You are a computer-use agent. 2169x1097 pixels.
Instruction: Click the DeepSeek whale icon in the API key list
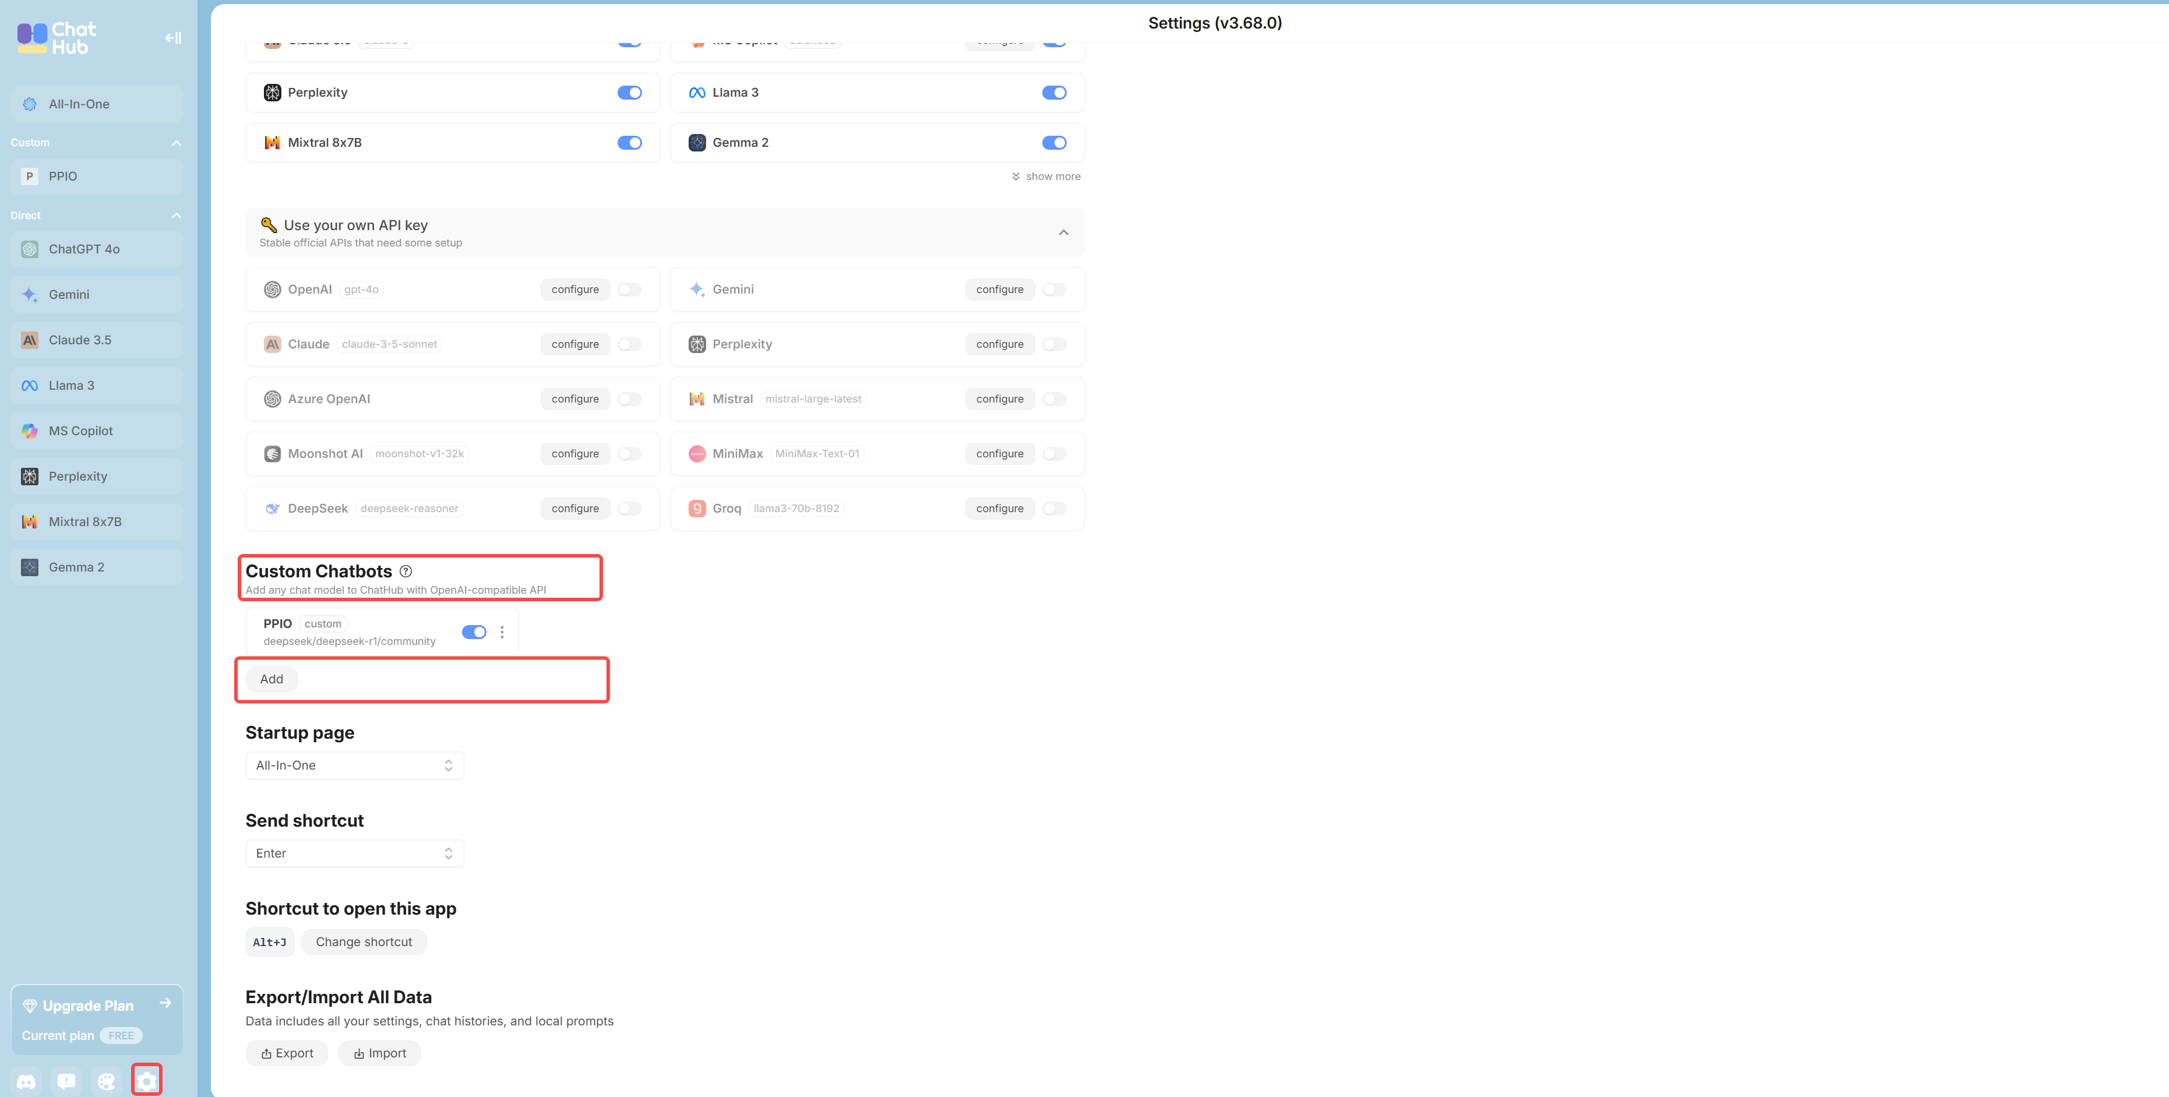(272, 509)
